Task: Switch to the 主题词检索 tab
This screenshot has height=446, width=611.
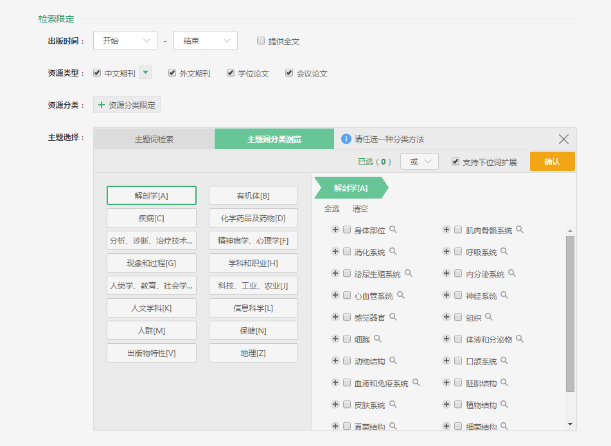Action: point(154,139)
